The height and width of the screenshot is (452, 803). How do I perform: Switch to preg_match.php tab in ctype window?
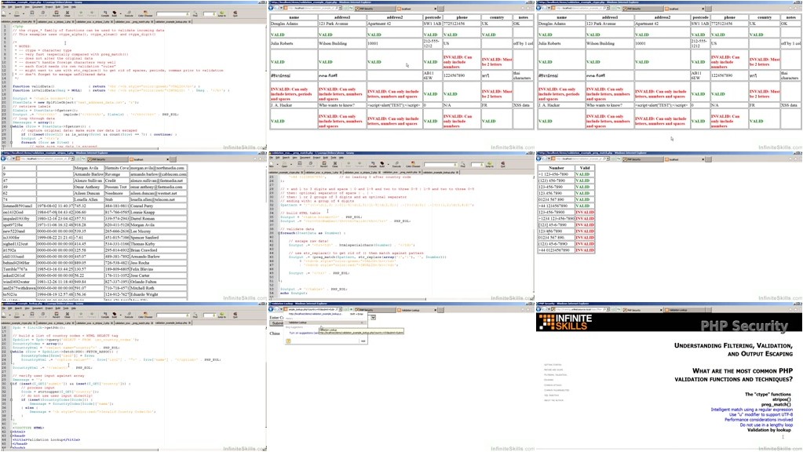[133, 21]
